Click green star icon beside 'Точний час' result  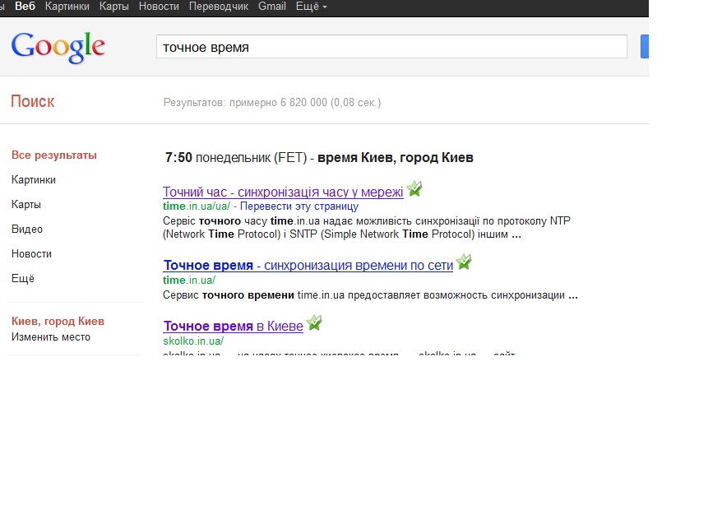tap(414, 188)
